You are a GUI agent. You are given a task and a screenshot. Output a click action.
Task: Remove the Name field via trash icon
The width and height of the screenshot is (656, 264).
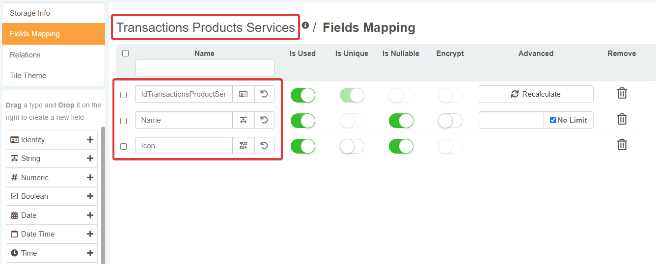click(x=622, y=119)
